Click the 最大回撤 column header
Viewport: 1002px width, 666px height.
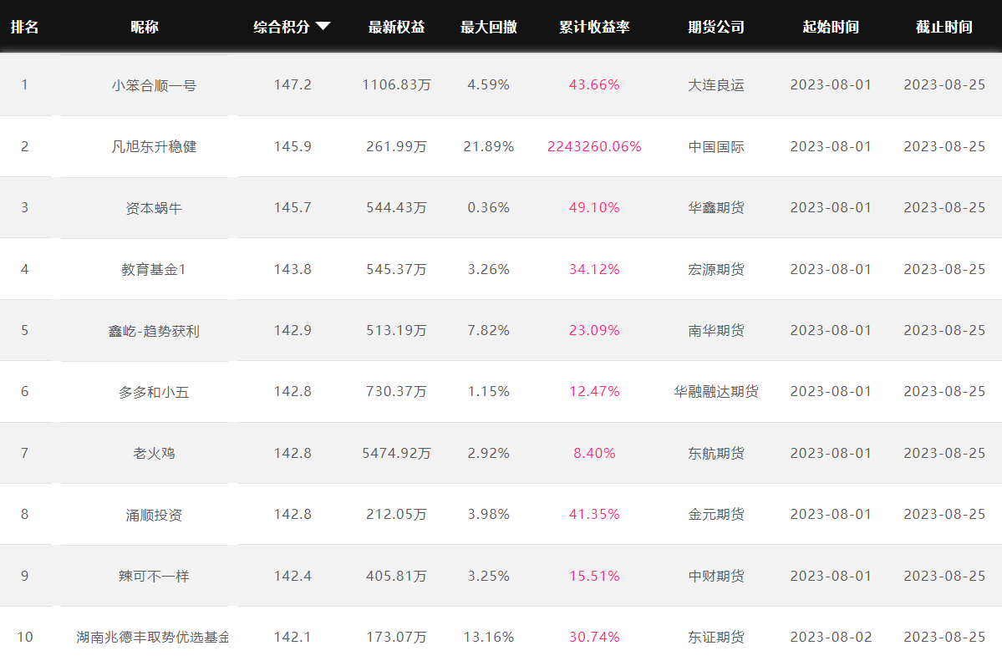click(x=489, y=27)
